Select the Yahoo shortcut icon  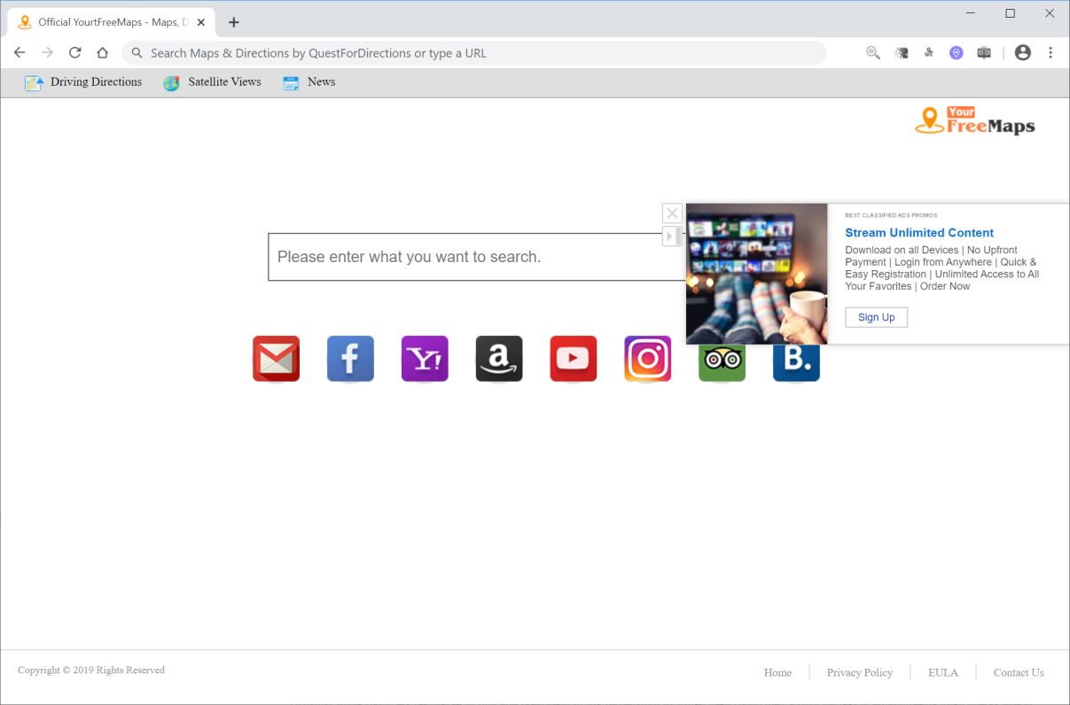[x=425, y=359]
